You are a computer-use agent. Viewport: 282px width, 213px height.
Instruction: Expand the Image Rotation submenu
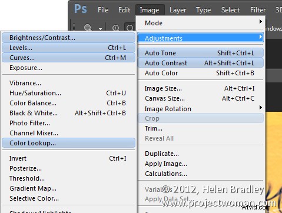click(x=200, y=109)
